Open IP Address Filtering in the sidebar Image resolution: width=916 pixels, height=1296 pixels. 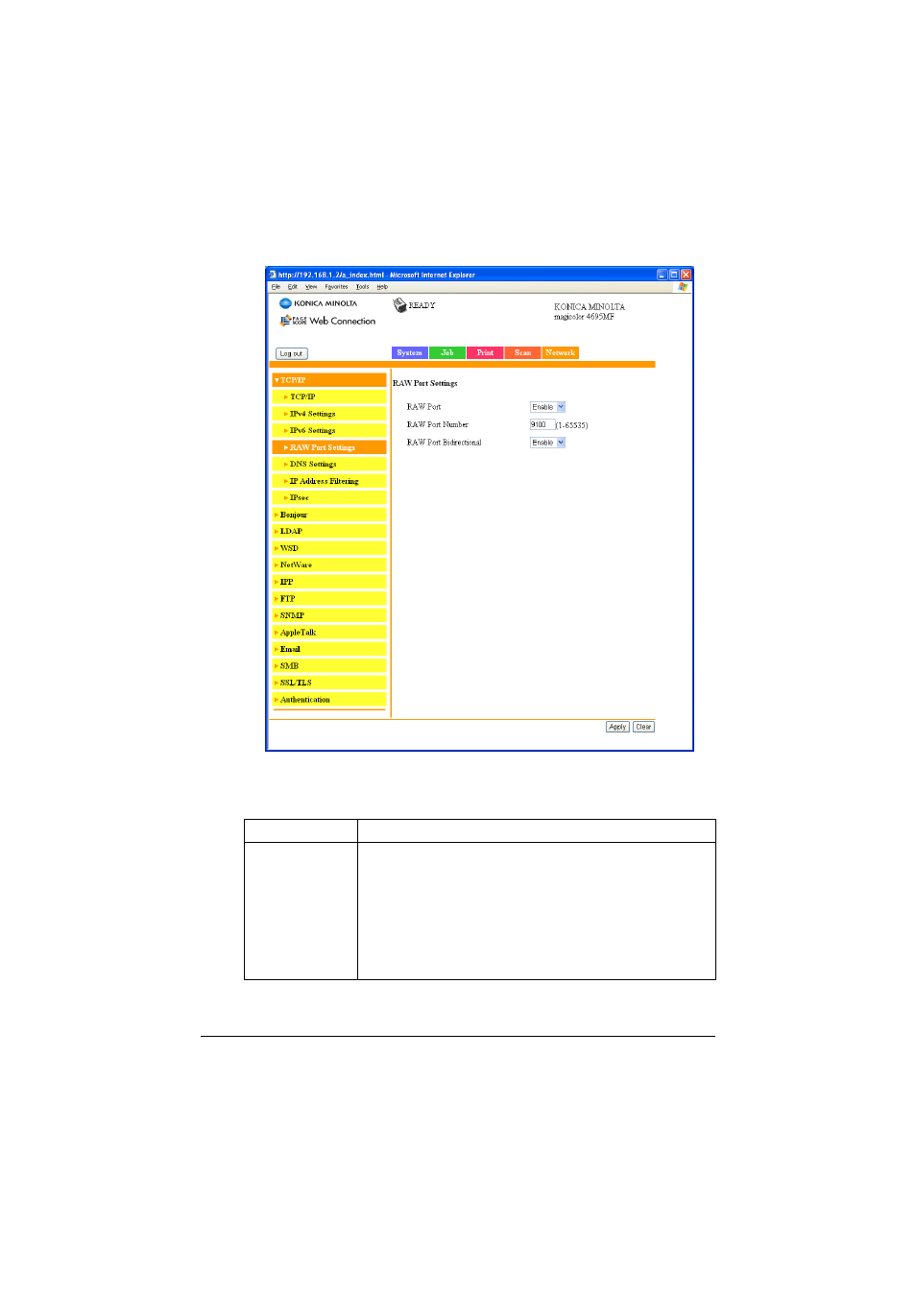pyautogui.click(x=329, y=481)
